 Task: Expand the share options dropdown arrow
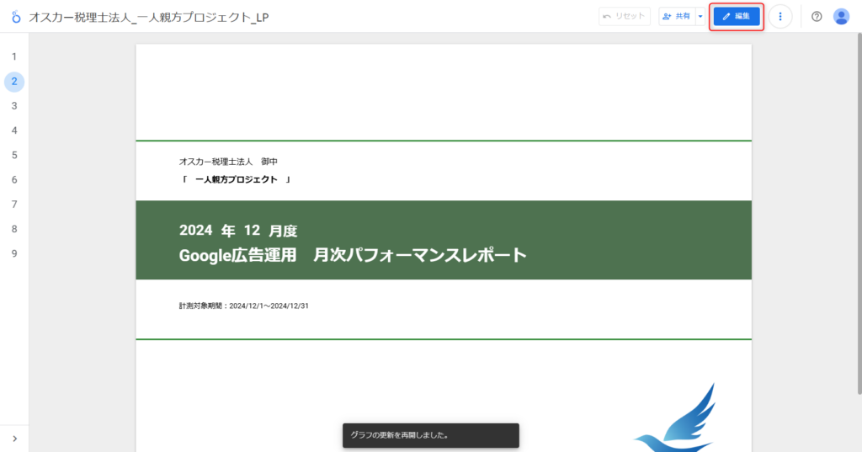(700, 17)
